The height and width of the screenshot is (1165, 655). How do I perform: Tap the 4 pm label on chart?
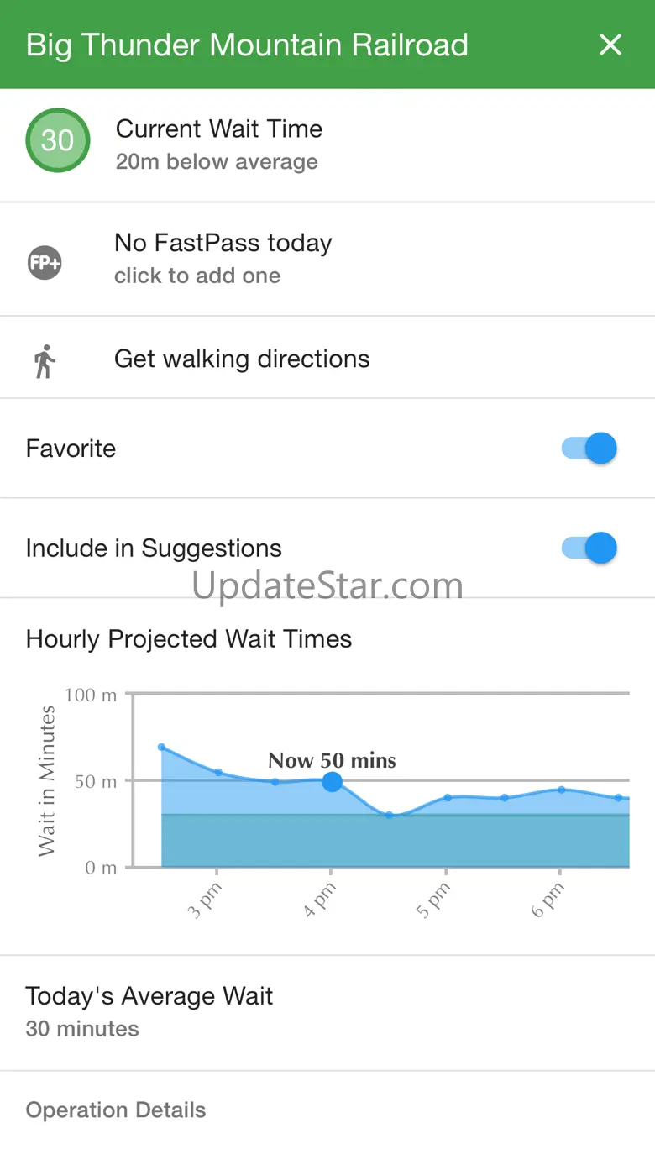tap(319, 900)
